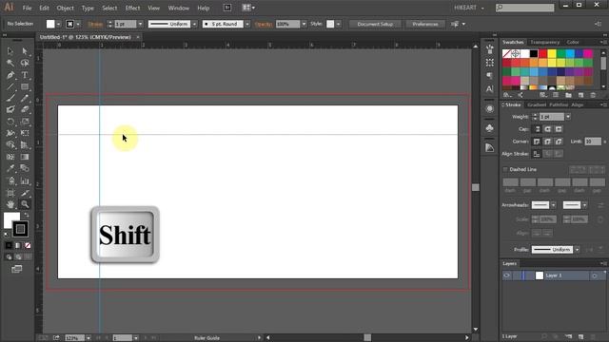Delete swatch trash icon in Swatches panel

[x=593, y=95]
